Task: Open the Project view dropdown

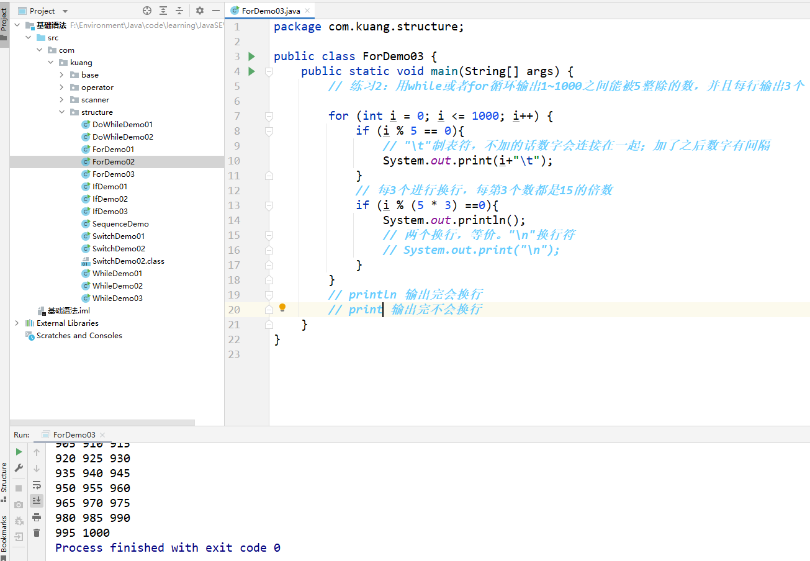Action: (66, 11)
